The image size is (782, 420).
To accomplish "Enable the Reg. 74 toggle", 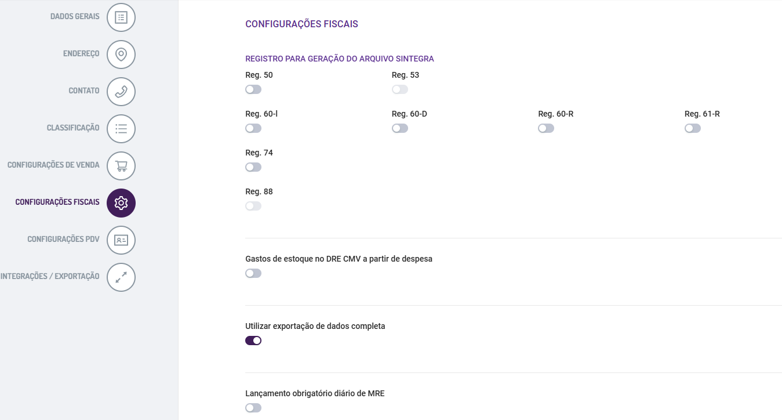I will pyautogui.click(x=253, y=167).
